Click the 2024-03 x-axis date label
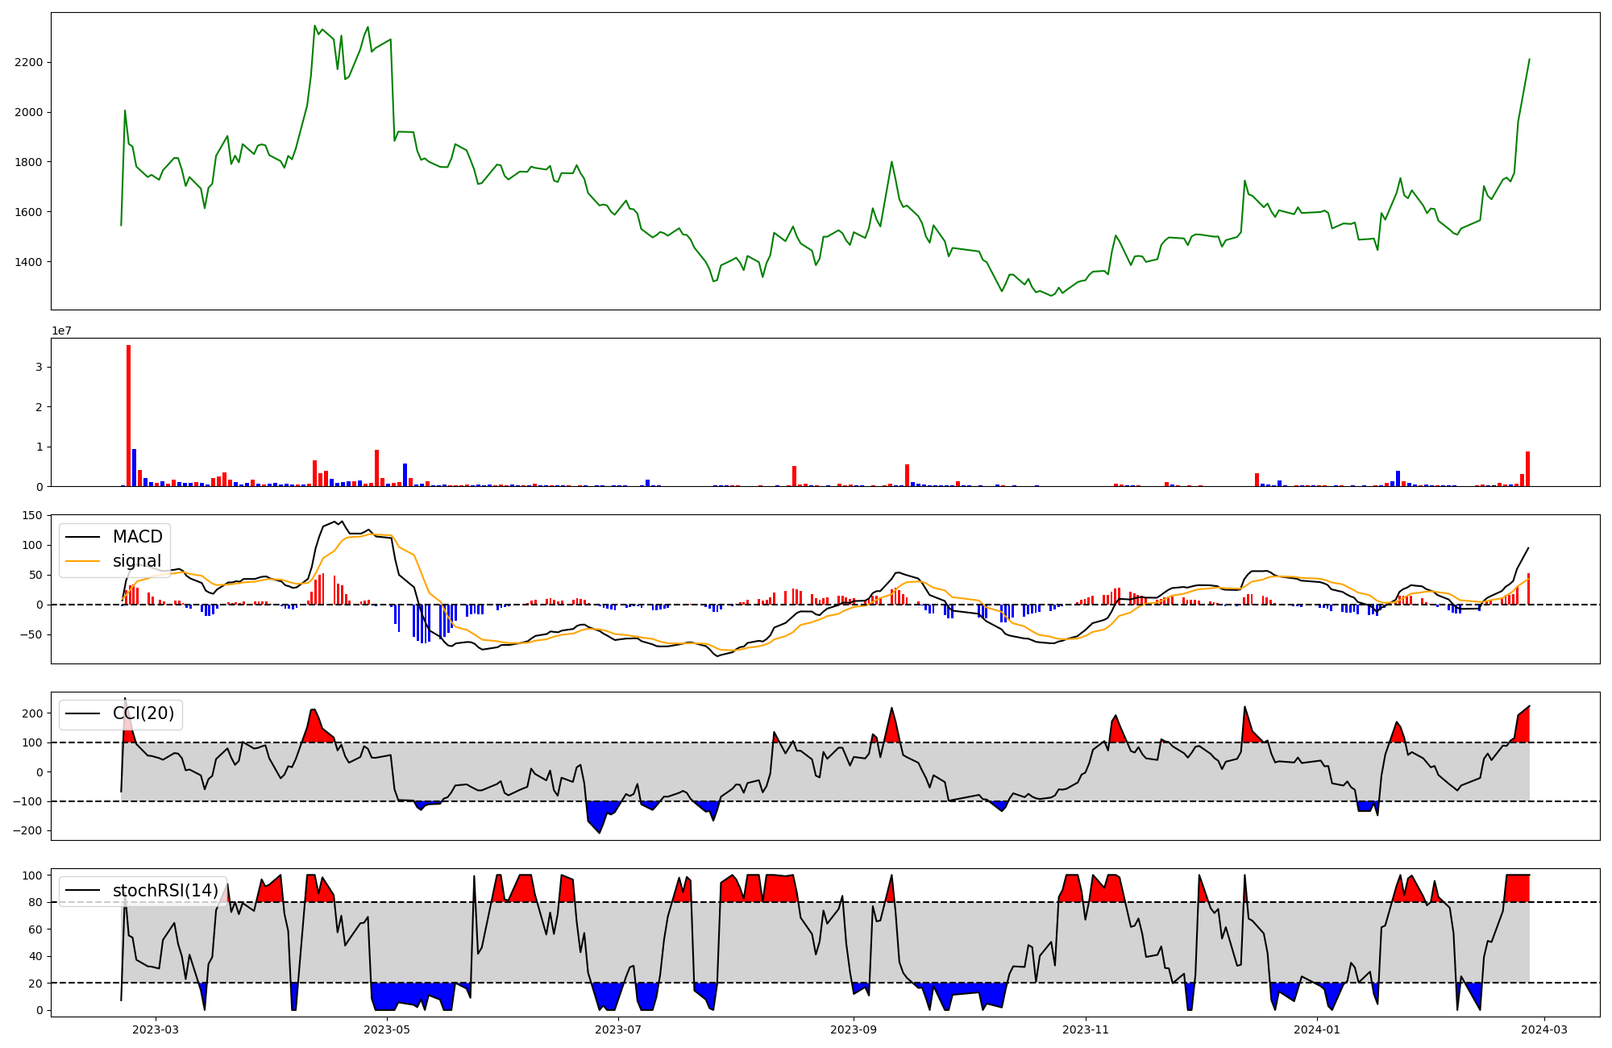The image size is (1612, 1048). click(x=1544, y=1029)
